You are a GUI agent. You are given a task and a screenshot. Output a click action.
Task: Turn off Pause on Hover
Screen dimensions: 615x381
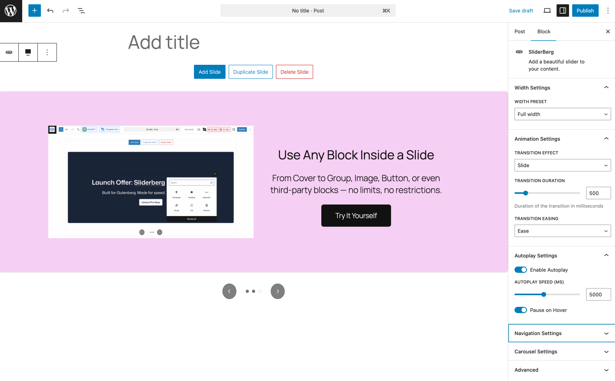(521, 310)
